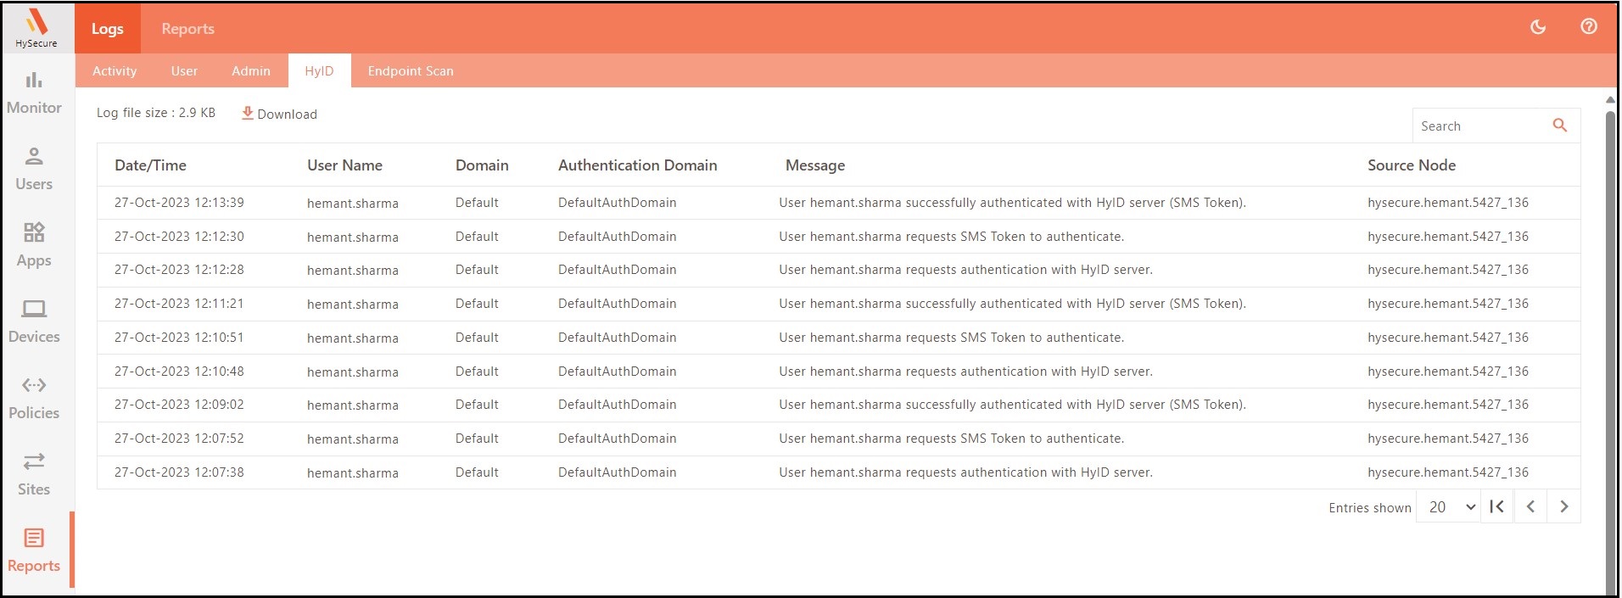1622x598 pixels.
Task: Open the Sites section in sidebar
Action: (x=34, y=474)
